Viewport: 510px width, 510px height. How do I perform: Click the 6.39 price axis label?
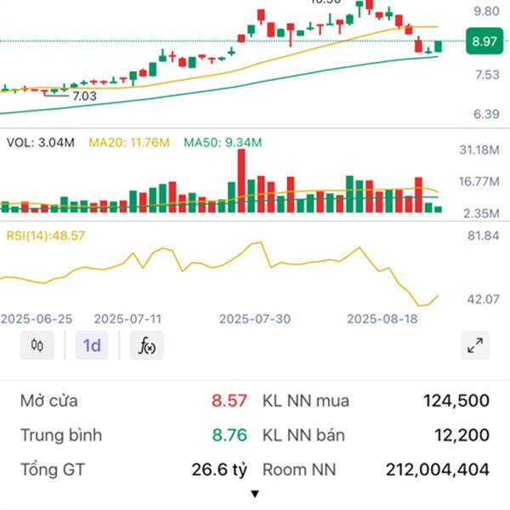486,114
